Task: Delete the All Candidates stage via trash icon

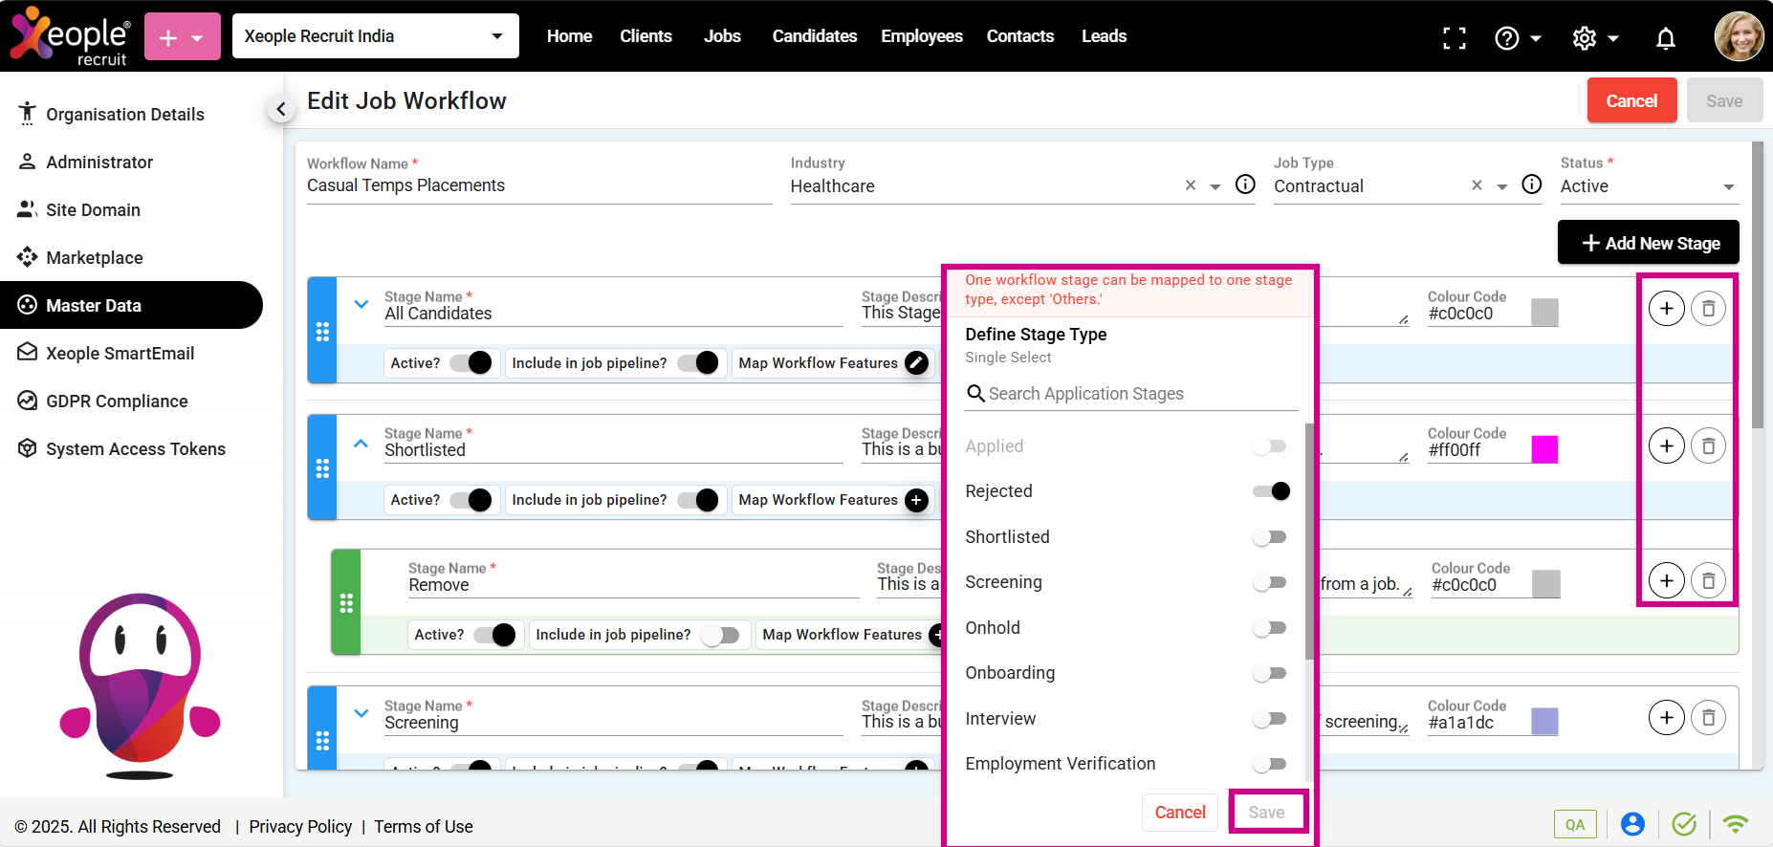Action: (1708, 309)
